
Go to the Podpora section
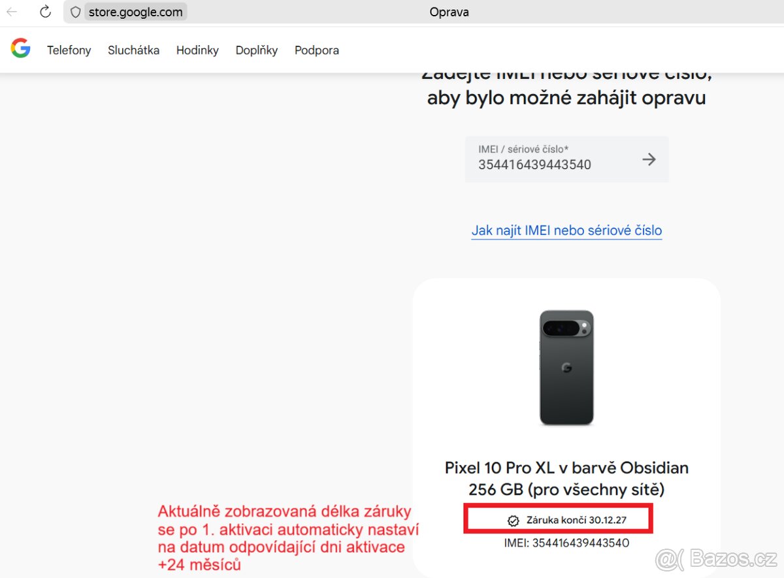[x=316, y=50]
